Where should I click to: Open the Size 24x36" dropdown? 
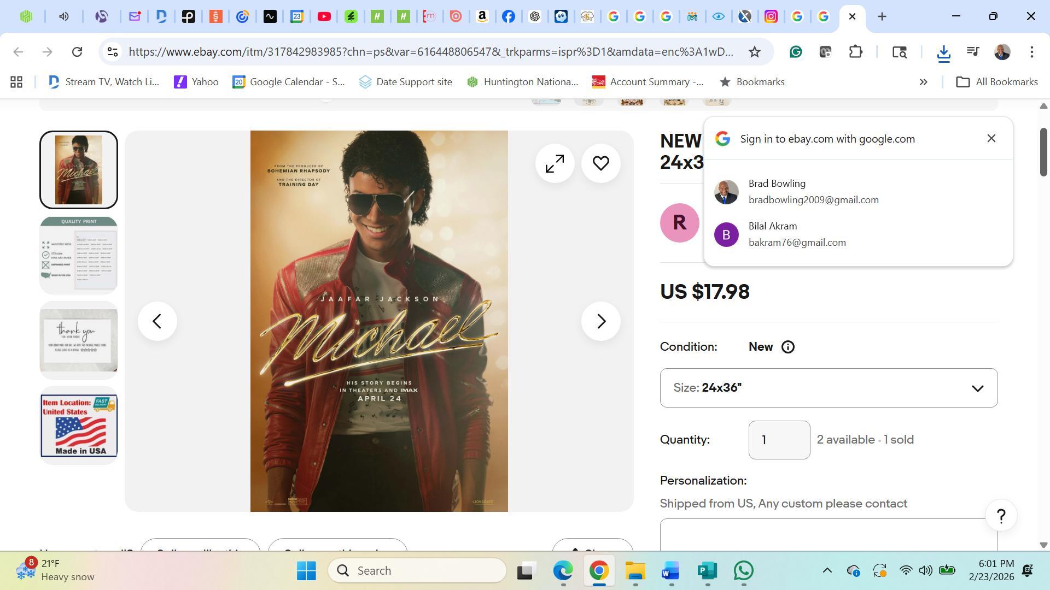click(x=829, y=388)
